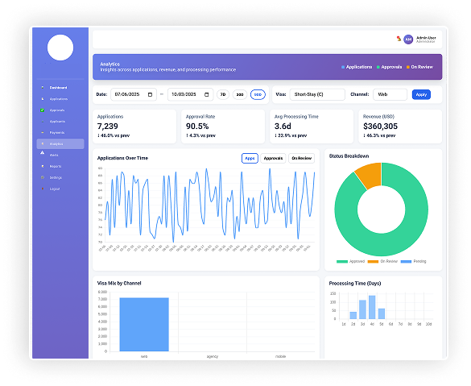Screen dimensions: 471x386
Task: Switch chart to Approvals series
Action: pyautogui.click(x=273, y=158)
